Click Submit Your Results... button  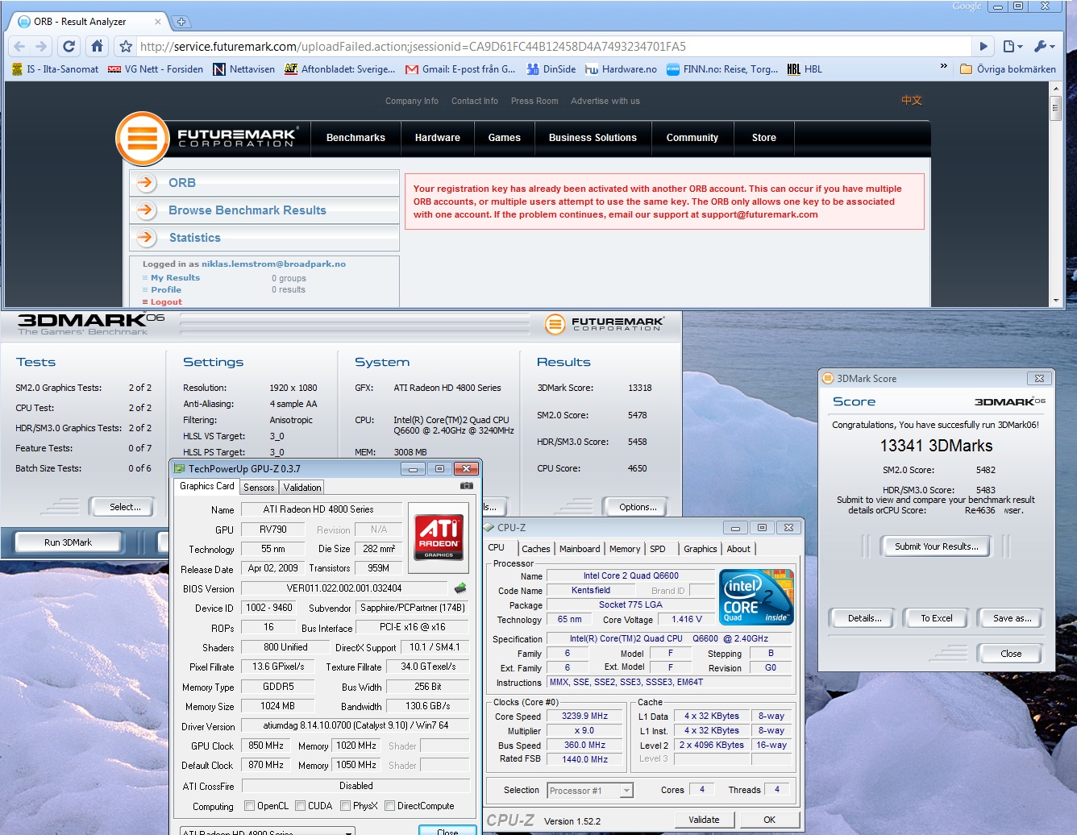click(937, 546)
